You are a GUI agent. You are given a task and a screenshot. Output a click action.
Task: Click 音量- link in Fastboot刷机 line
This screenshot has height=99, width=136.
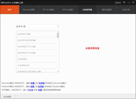point(32,87)
